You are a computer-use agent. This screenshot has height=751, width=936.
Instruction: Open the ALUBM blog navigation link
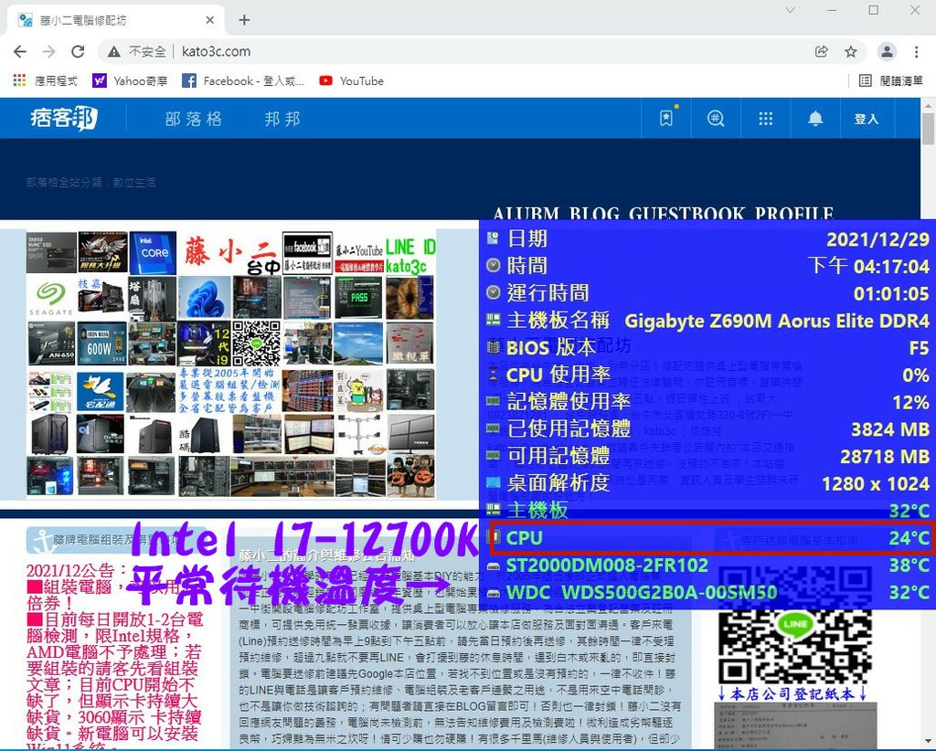526,213
